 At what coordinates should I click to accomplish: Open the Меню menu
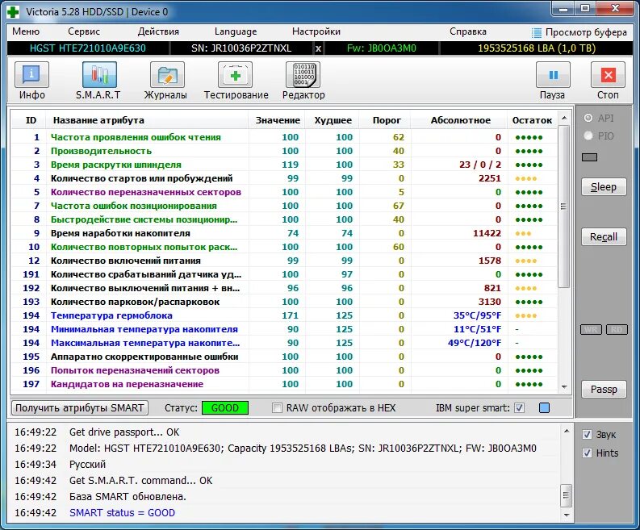26,31
